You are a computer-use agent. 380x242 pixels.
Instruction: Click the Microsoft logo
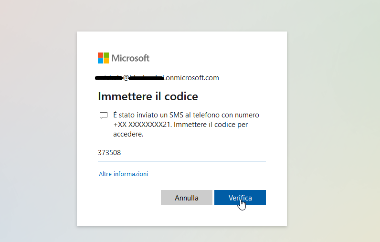point(124,58)
